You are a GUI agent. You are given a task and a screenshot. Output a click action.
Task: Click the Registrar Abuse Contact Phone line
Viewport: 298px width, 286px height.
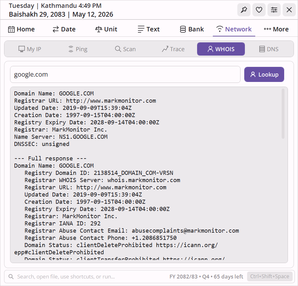pyautogui.click(x=101, y=238)
